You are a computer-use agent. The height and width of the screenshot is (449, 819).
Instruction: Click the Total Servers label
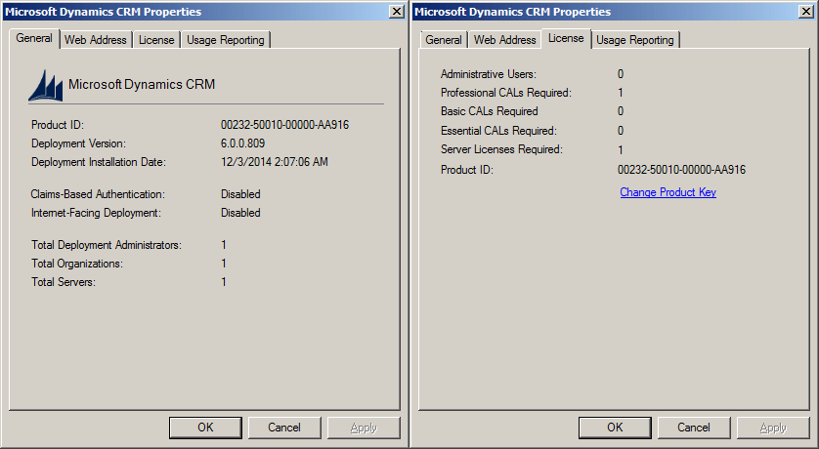pyautogui.click(x=64, y=282)
